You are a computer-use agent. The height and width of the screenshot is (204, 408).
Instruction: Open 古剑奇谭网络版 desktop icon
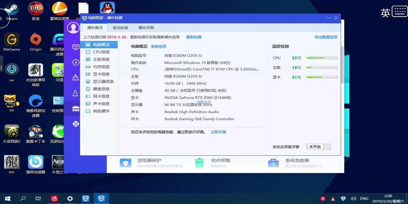click(x=36, y=75)
